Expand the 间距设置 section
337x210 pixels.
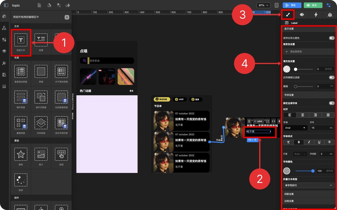coord(309,194)
